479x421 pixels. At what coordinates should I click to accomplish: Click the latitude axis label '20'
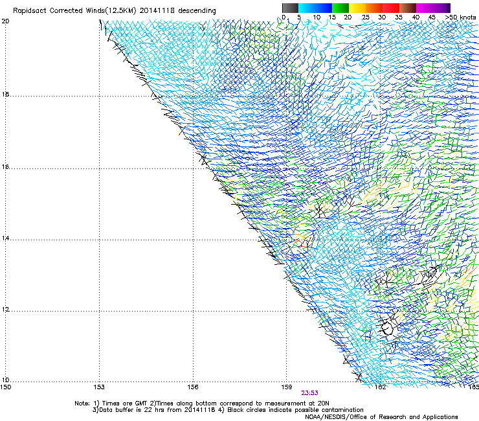pyautogui.click(x=5, y=21)
